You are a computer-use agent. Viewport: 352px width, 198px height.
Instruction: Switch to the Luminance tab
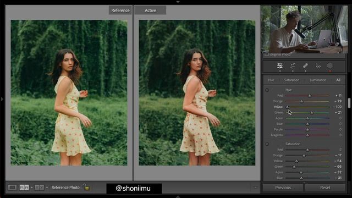(x=318, y=80)
